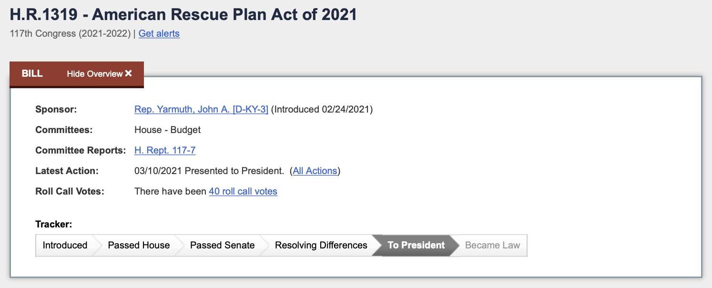The image size is (712, 288).
Task: Click the House - Budget committee text
Action: (x=167, y=130)
